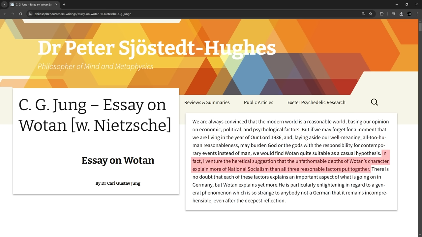Restore down the browser window
Screen dimensions: 422x237
407,5
